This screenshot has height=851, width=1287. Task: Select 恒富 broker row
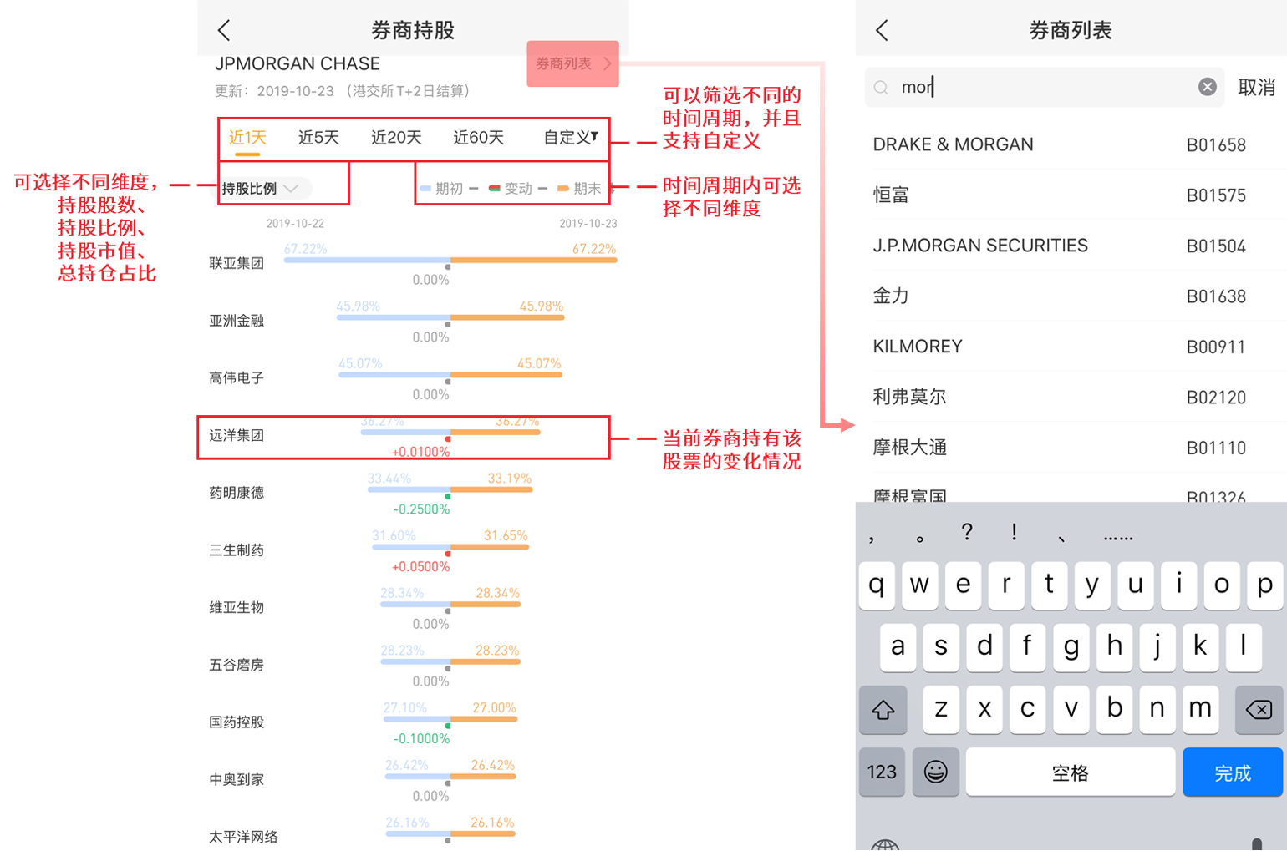[1071, 195]
